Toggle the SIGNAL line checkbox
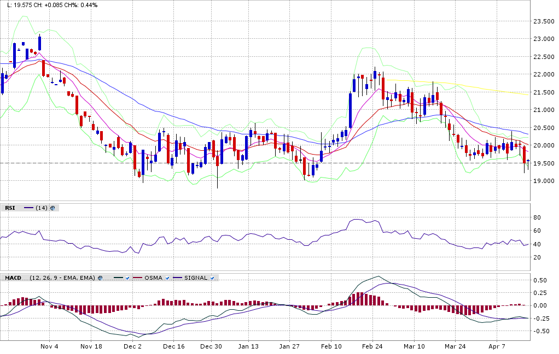The height and width of the screenshot is (354, 559). click(x=212, y=278)
